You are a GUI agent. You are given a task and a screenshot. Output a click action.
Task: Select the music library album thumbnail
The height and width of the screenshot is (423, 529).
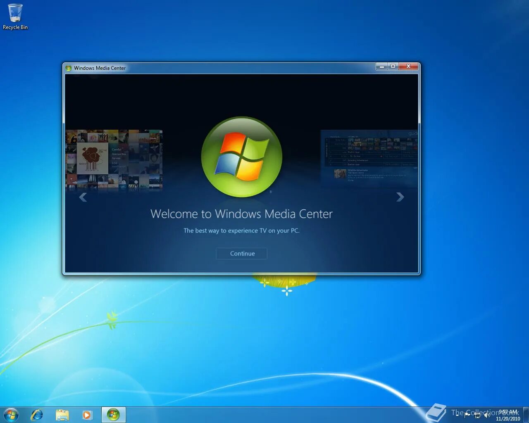pos(114,160)
